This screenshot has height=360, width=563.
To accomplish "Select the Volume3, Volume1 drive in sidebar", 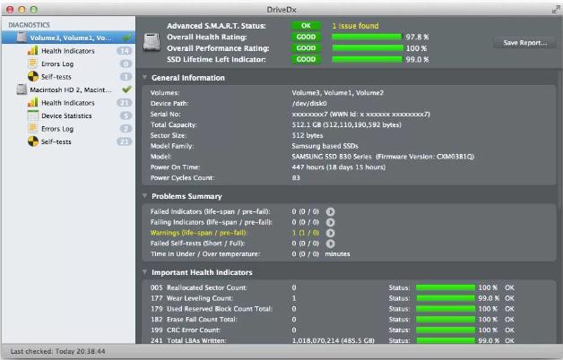I will pos(68,38).
